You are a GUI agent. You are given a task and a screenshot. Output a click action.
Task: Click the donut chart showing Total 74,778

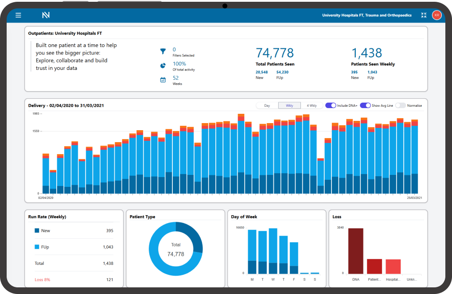click(175, 248)
